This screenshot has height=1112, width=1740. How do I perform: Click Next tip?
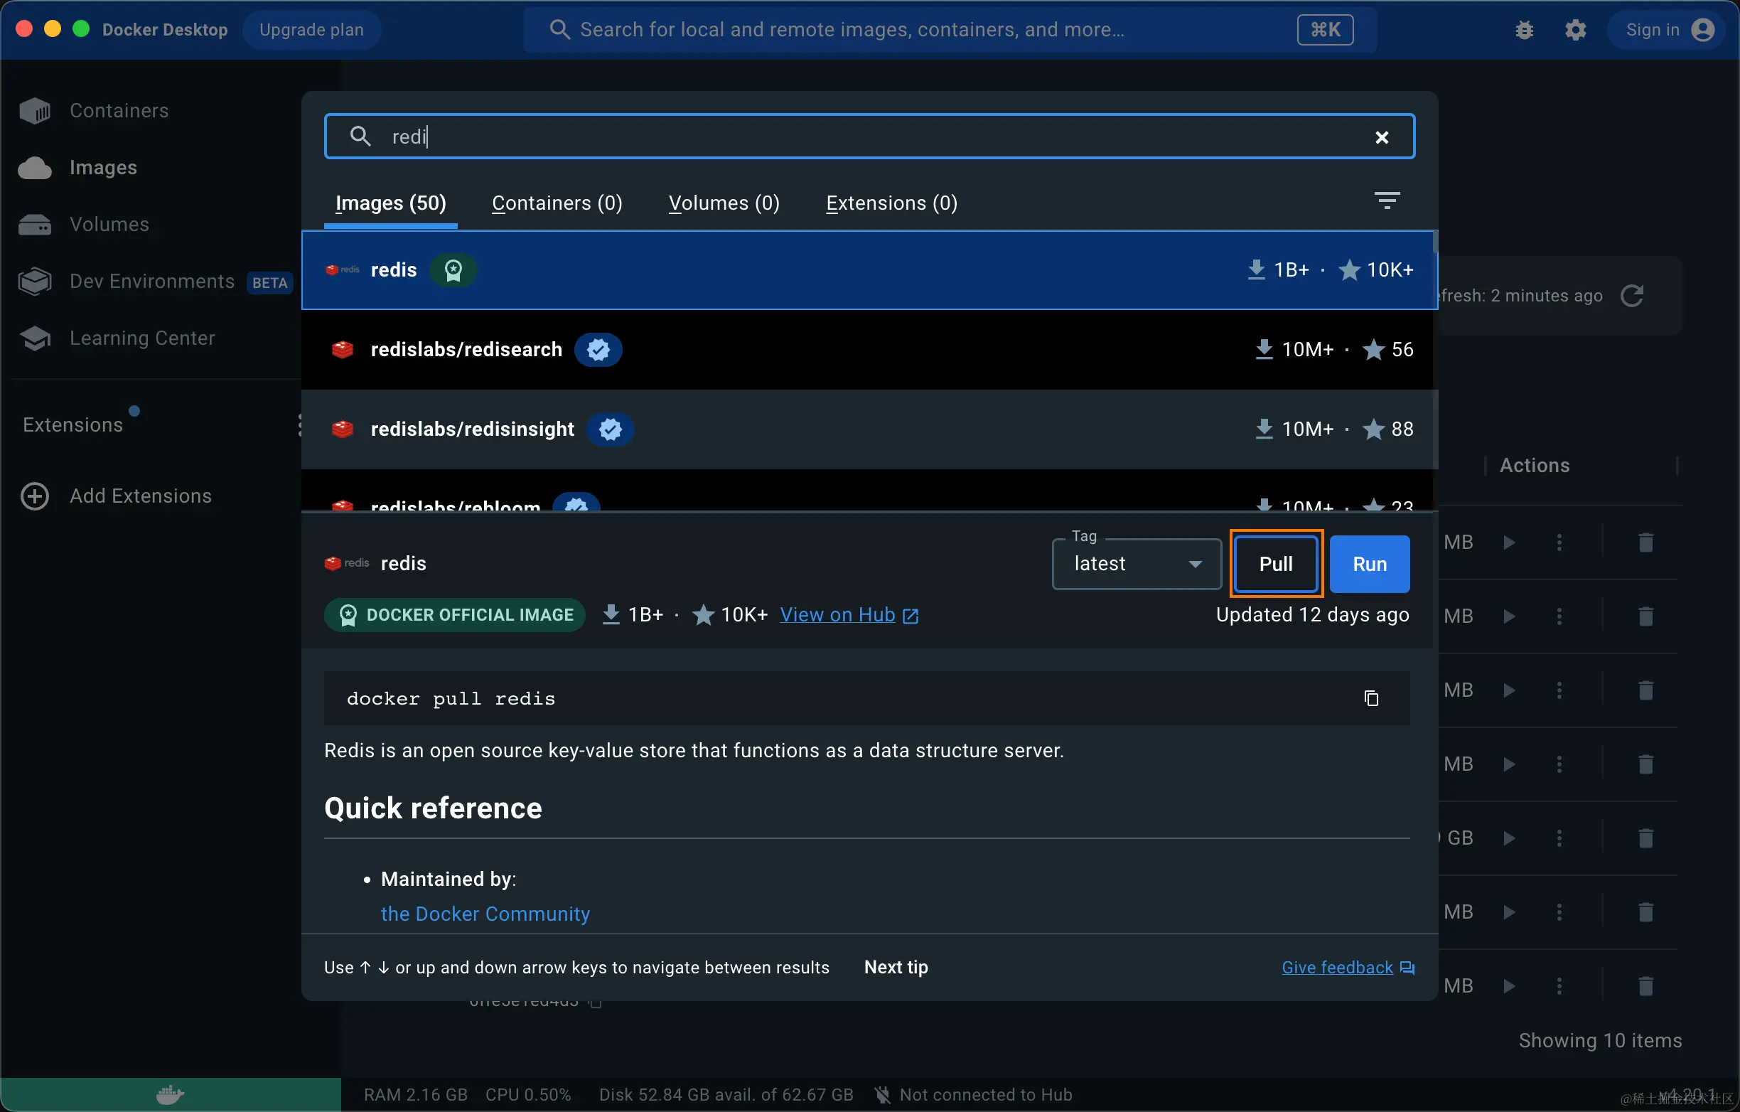(x=896, y=968)
